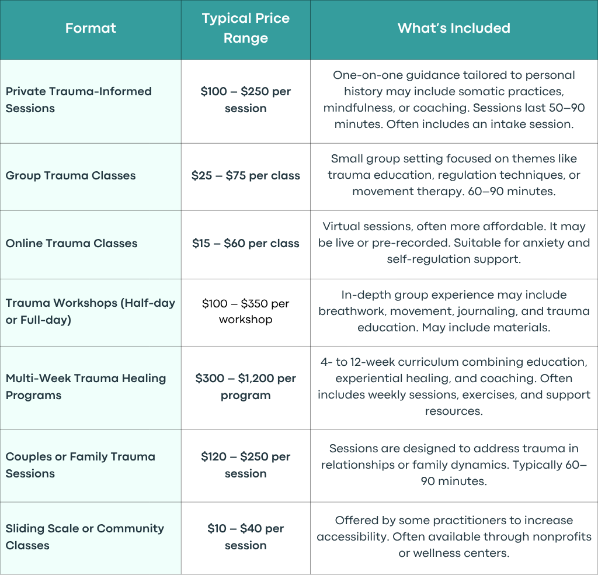Click the Virtual sessions description text

(454, 243)
